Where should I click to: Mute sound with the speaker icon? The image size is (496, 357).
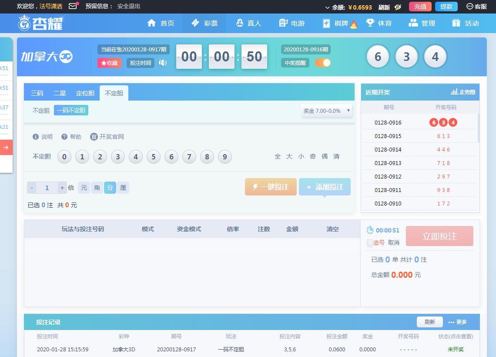click(163, 63)
